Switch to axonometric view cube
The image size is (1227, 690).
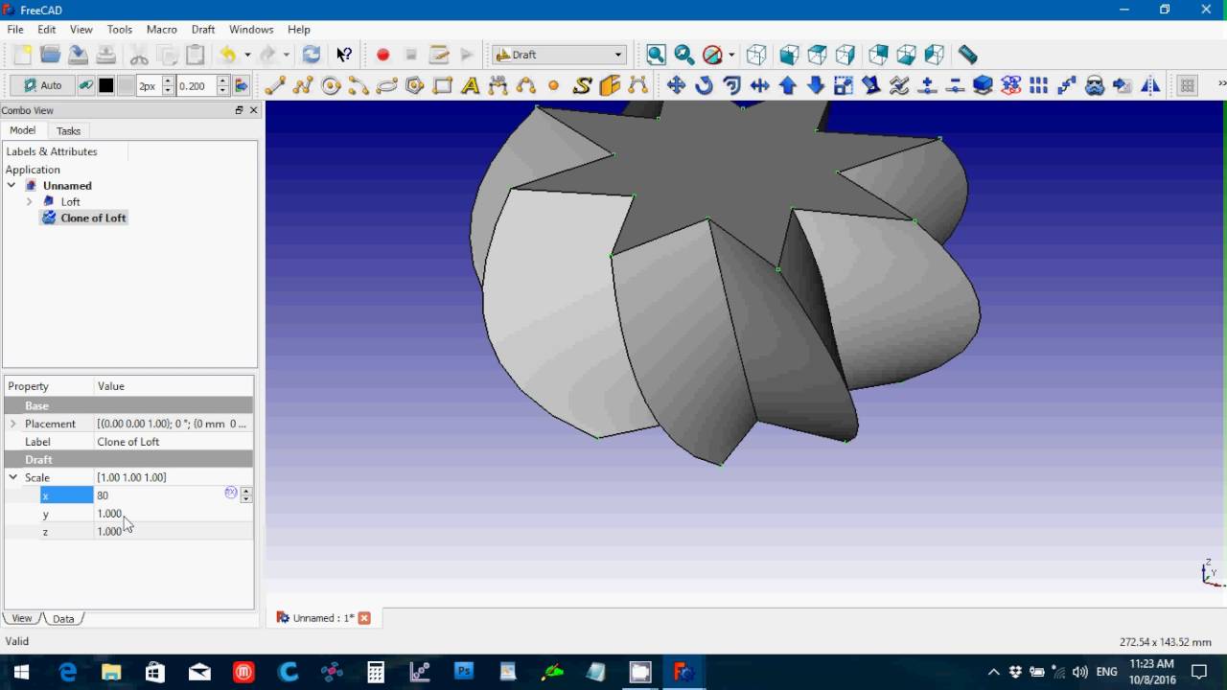pyautogui.click(x=756, y=55)
